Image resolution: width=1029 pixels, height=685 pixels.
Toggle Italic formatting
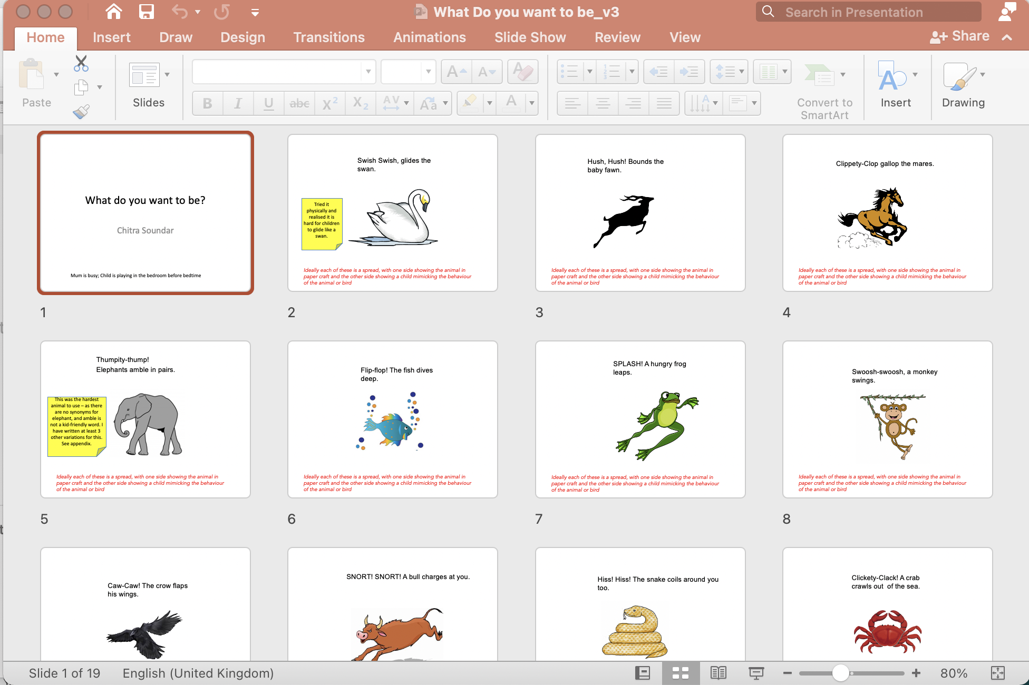pos(238,103)
